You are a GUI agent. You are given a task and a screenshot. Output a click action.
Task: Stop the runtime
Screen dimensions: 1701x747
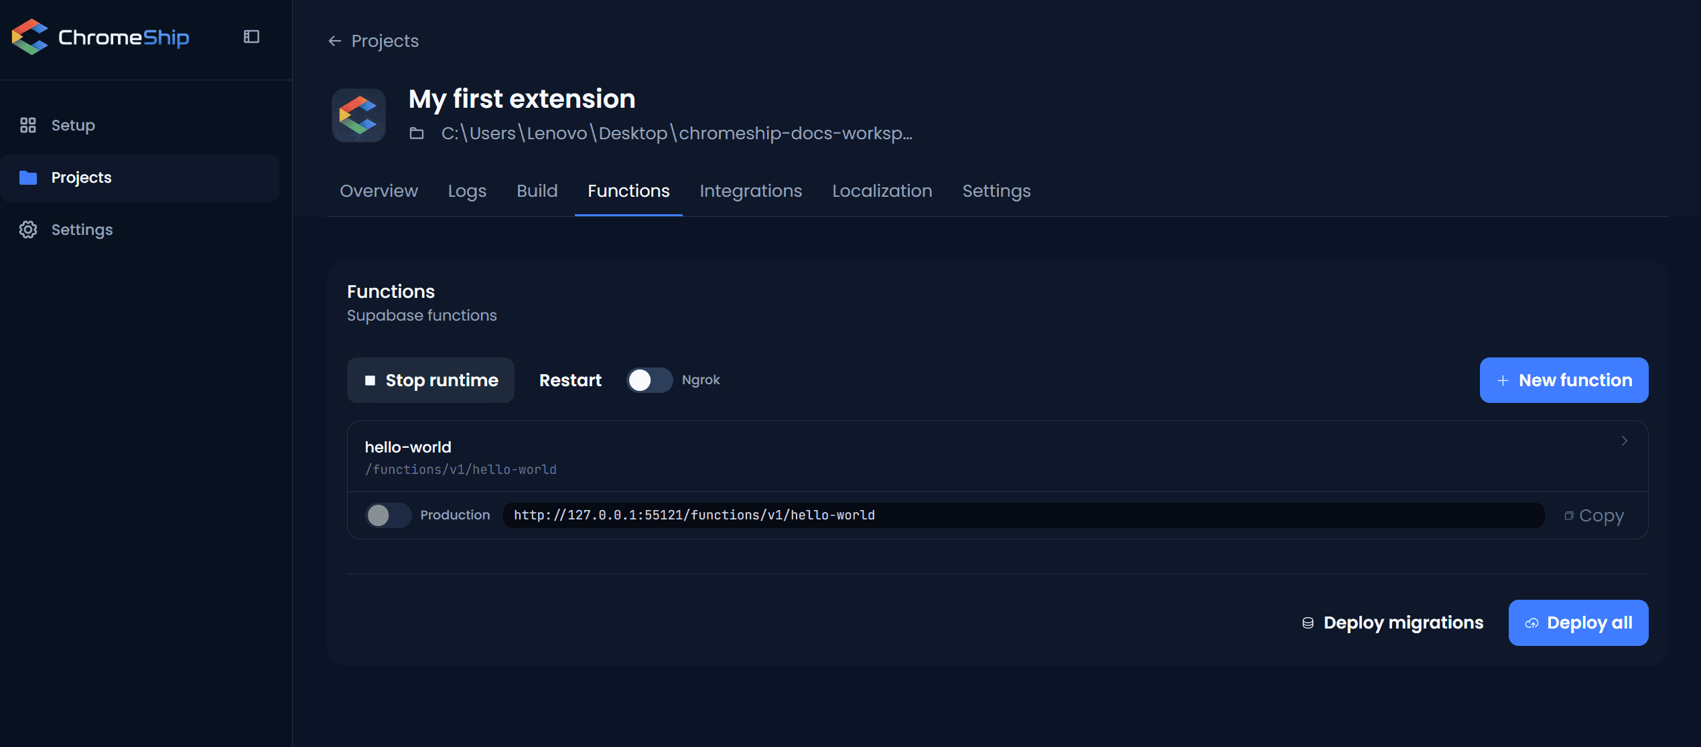(x=430, y=380)
